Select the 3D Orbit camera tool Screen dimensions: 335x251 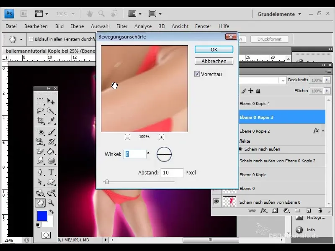click(x=51, y=193)
